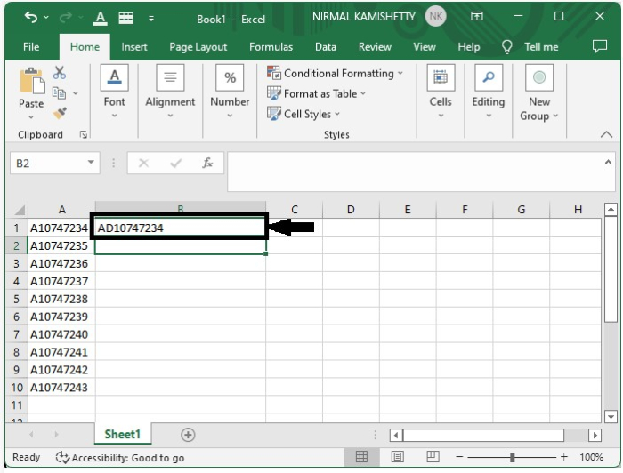Open the Name Box dropdown arrow
623x473 pixels.
[x=91, y=163]
